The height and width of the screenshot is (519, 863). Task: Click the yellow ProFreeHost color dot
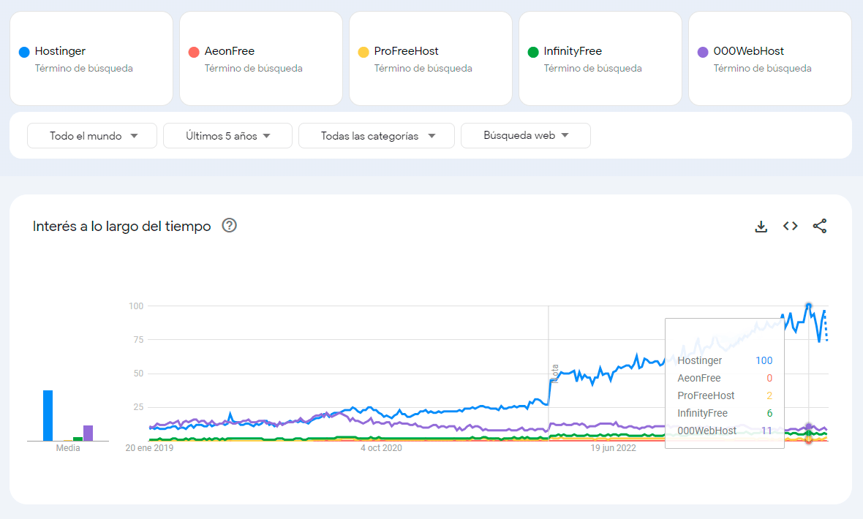(363, 53)
